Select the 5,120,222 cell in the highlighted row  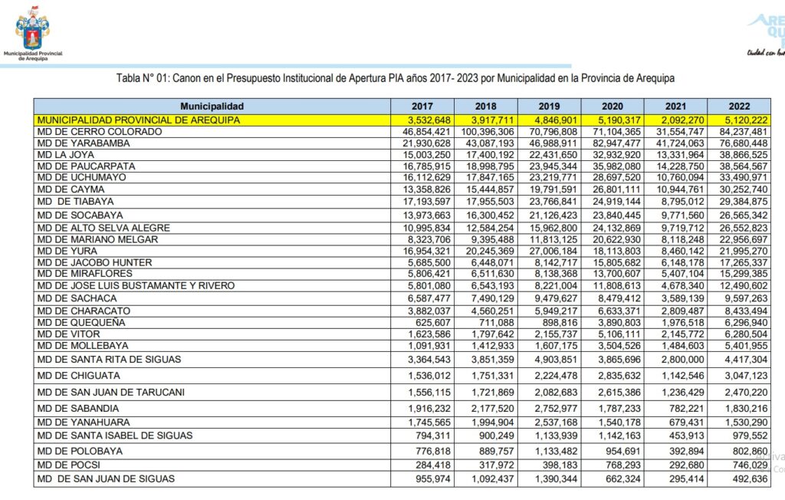(x=739, y=120)
